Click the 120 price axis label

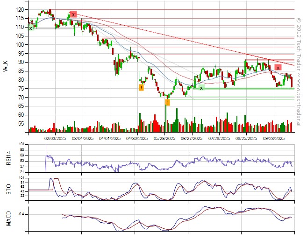[x=19, y=9]
